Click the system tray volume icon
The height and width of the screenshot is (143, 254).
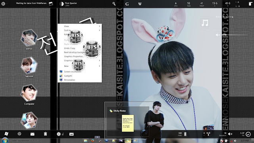(235, 141)
